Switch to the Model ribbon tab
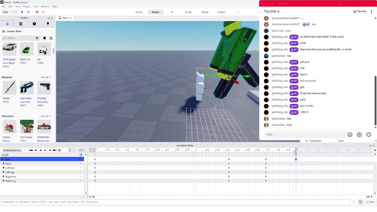 coord(205,12)
